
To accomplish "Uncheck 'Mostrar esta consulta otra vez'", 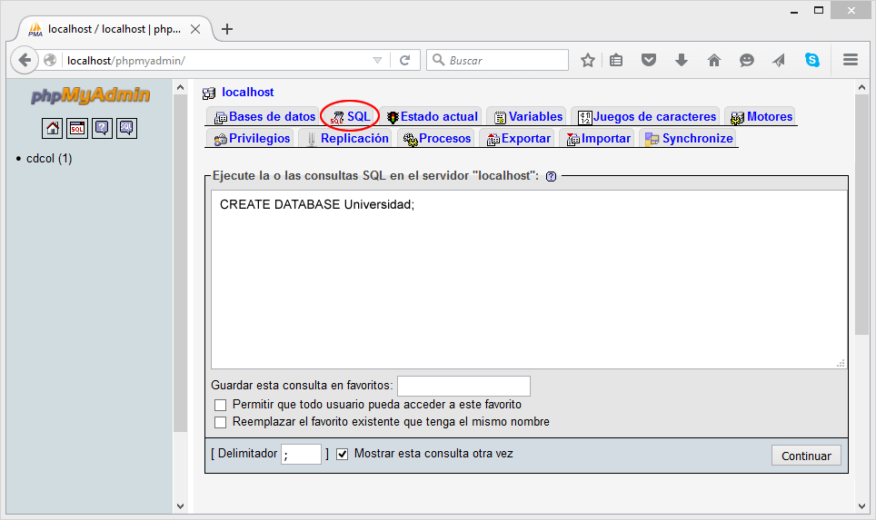I will (x=343, y=454).
